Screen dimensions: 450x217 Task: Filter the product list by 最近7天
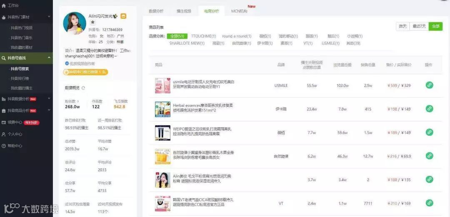click(419, 26)
